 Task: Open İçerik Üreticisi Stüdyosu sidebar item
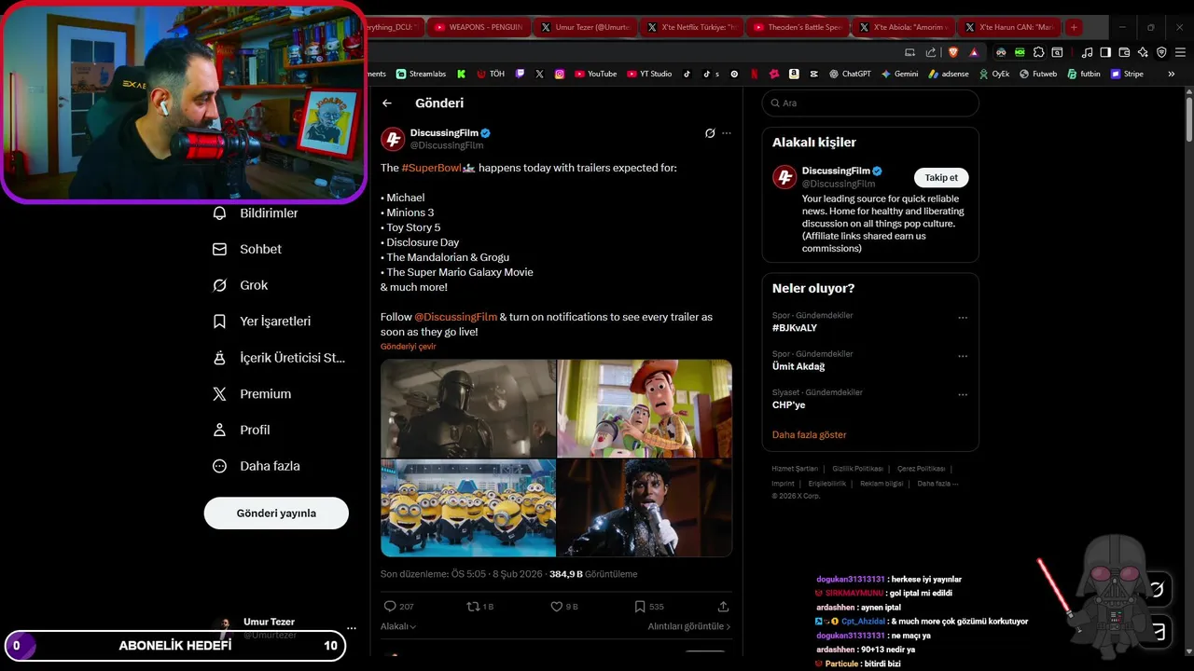coord(279,358)
